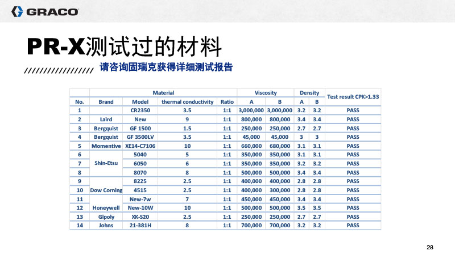Click row number 13
Image resolution: width=455 pixels, height=255 pixels.
(x=80, y=217)
